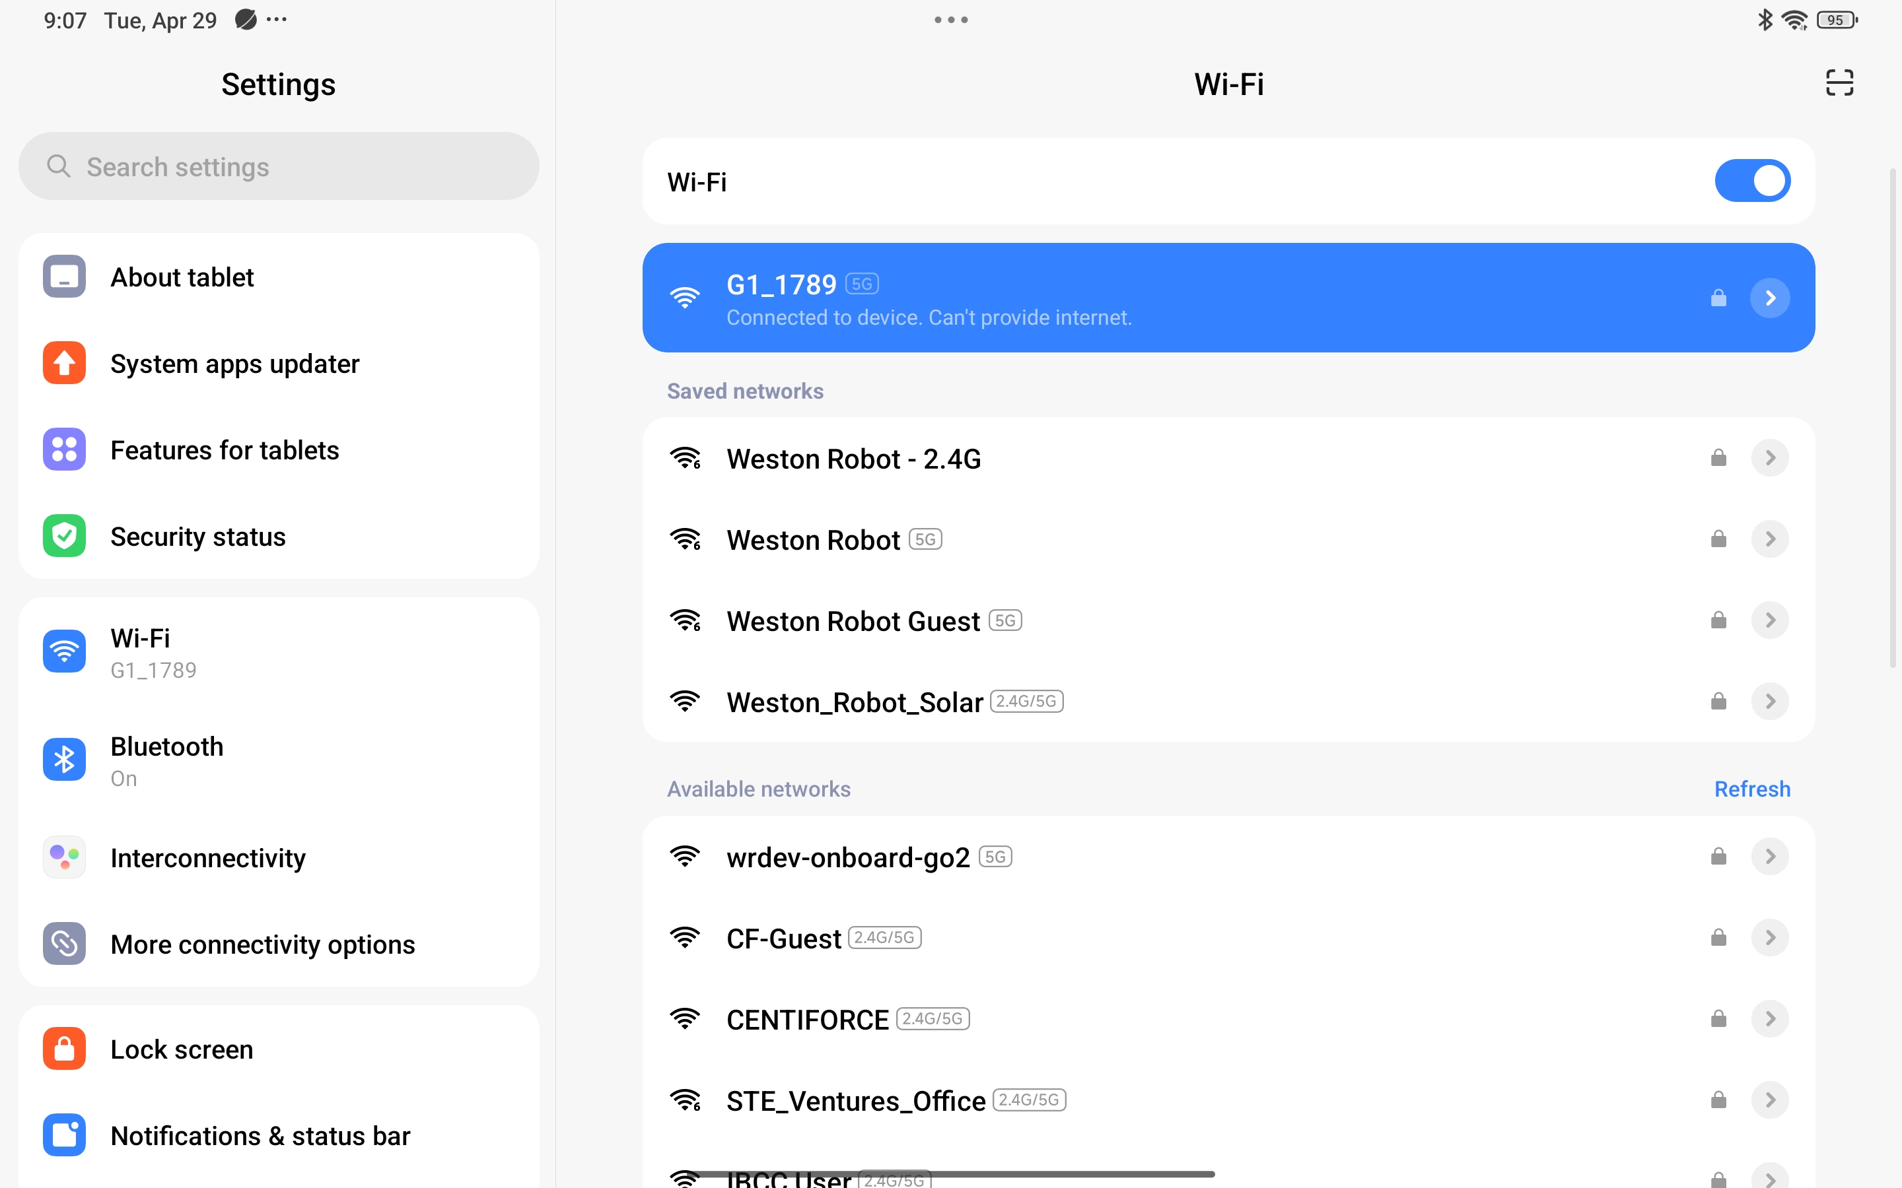Tap 'Connected to device. Can't provide internet.' text
This screenshot has width=1902, height=1188.
929,317
